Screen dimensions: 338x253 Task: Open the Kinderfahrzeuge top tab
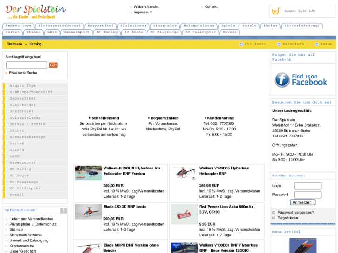click(302, 26)
